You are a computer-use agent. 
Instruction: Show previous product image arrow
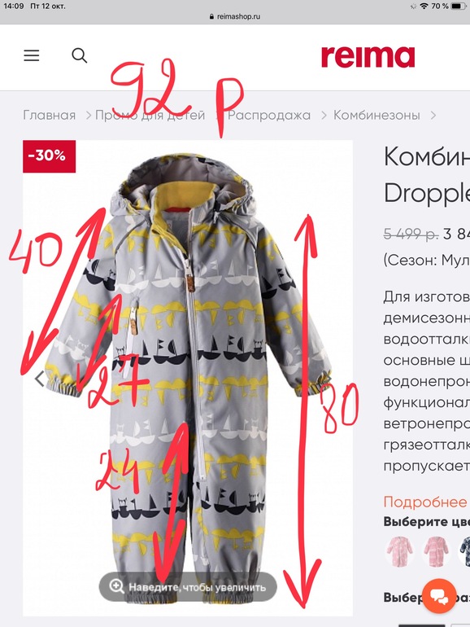pos(40,379)
